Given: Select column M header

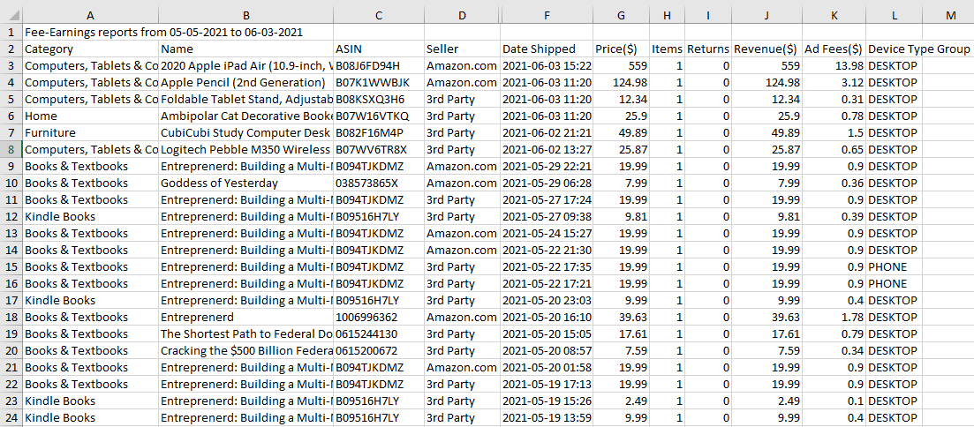Looking at the screenshot, I should coord(950,16).
